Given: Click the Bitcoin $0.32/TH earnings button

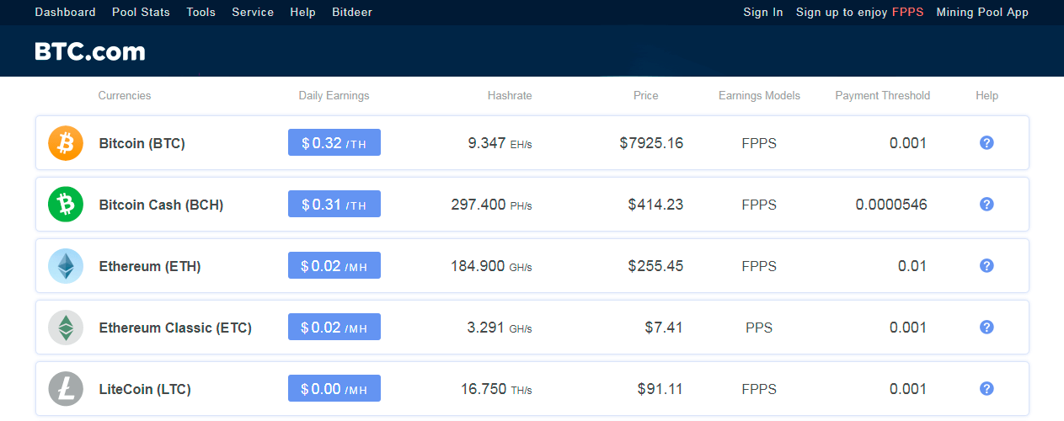Looking at the screenshot, I should point(334,142).
